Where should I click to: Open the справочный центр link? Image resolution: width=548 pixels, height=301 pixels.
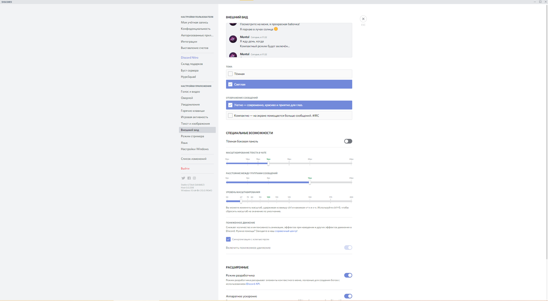click(x=286, y=231)
